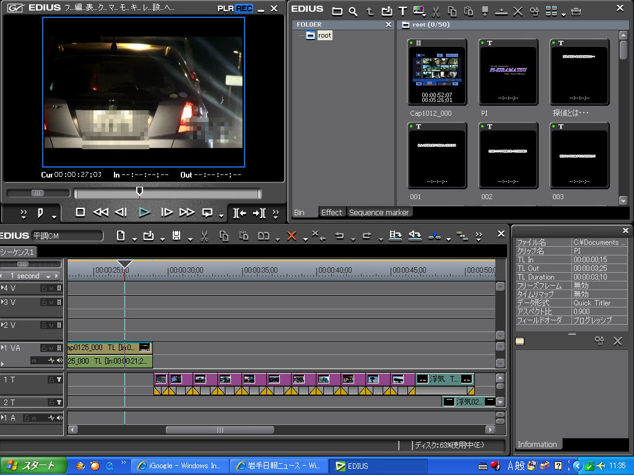Create a new title clip in Bin toolbar
The width and height of the screenshot is (634, 475).
[x=402, y=11]
